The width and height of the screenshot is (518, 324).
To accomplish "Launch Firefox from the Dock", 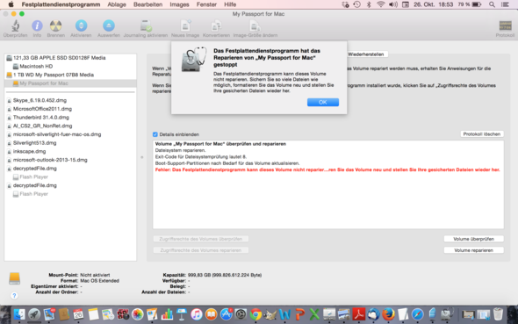I will pyautogui.click(x=388, y=314).
